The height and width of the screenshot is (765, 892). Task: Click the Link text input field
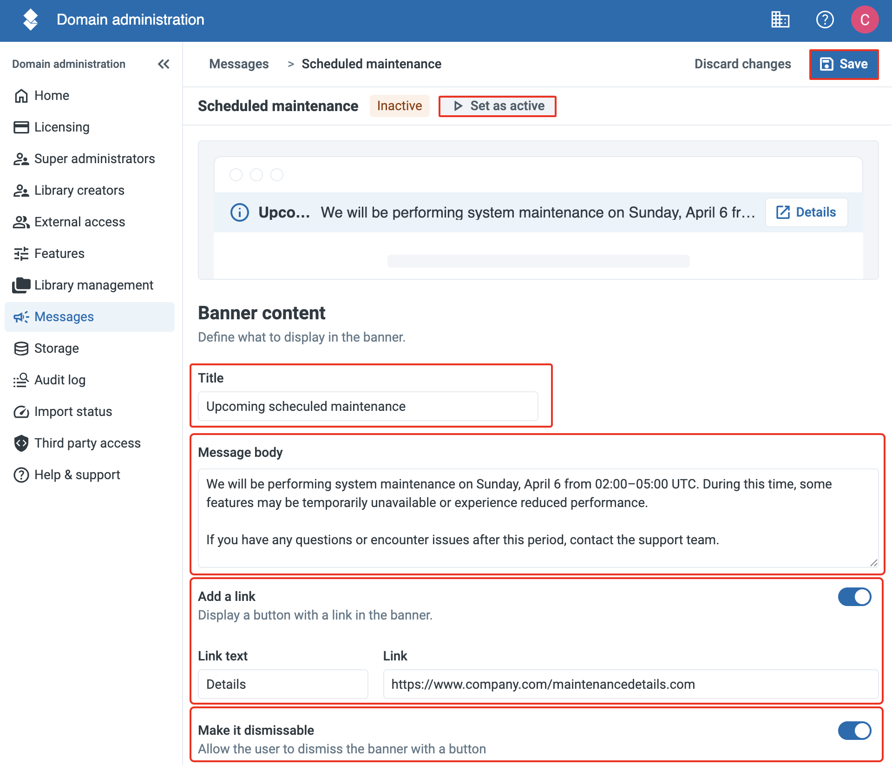[x=283, y=684]
